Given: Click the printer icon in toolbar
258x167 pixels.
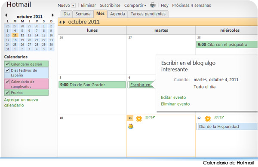Looking at the screenshot, I should pos(153,5).
